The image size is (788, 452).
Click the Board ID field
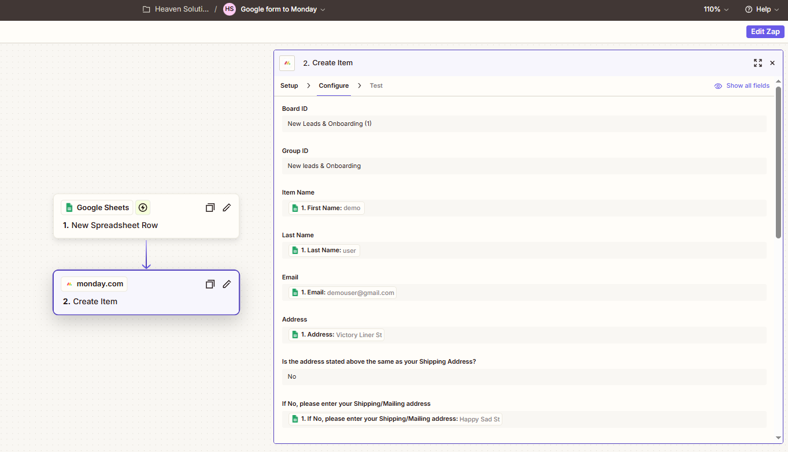[524, 124]
